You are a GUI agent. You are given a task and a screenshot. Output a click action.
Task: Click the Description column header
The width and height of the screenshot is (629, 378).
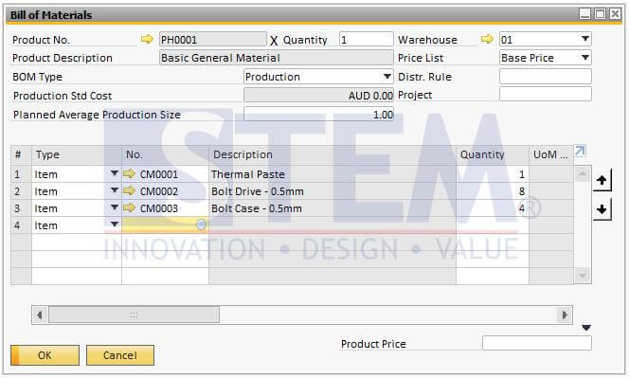332,154
